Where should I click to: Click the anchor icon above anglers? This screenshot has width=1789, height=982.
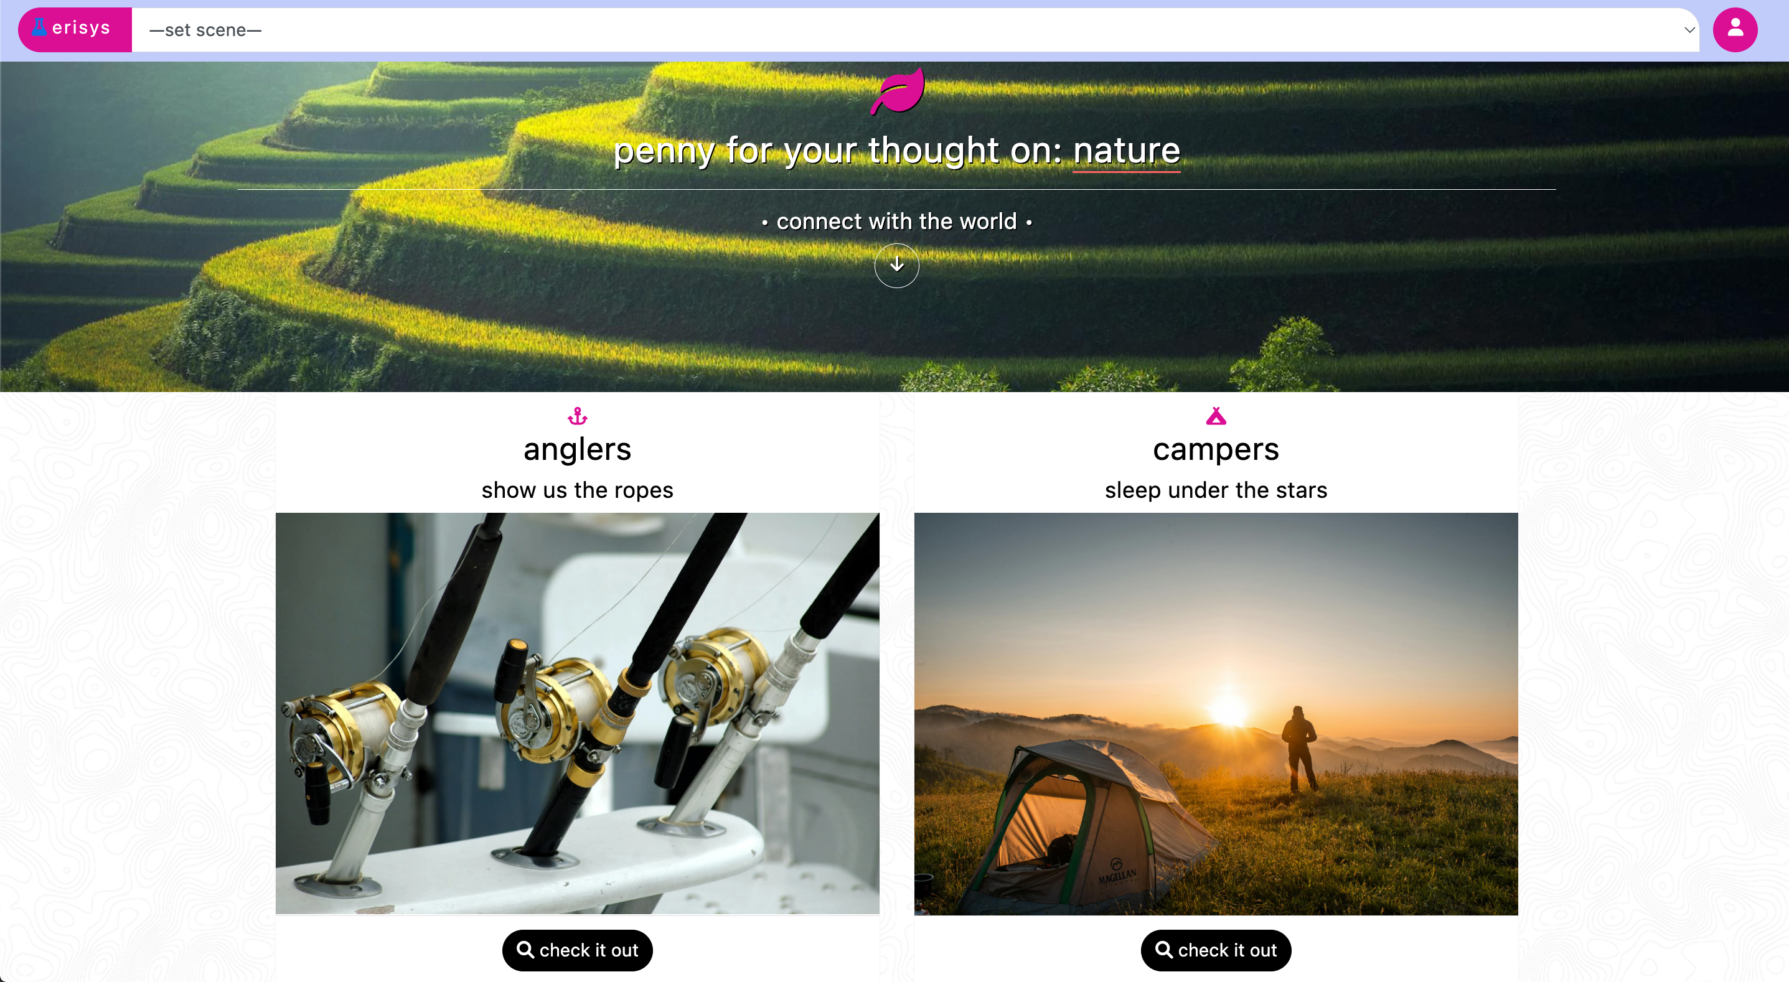click(577, 416)
